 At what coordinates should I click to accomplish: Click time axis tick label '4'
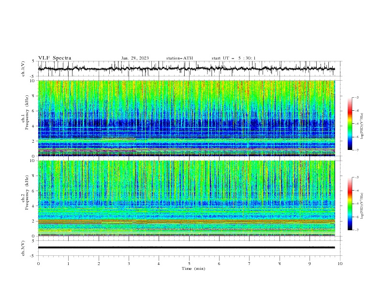(159, 264)
